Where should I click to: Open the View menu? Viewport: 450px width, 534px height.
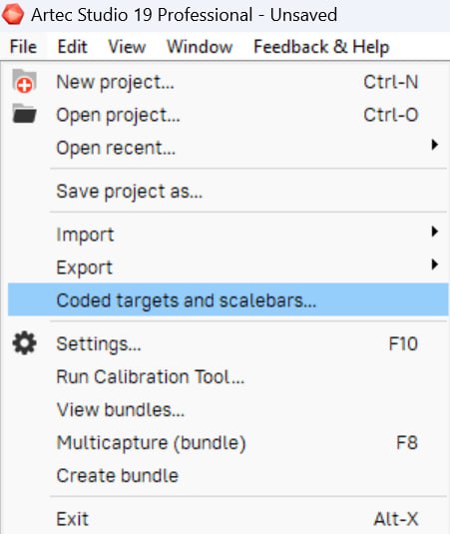pyautogui.click(x=127, y=46)
